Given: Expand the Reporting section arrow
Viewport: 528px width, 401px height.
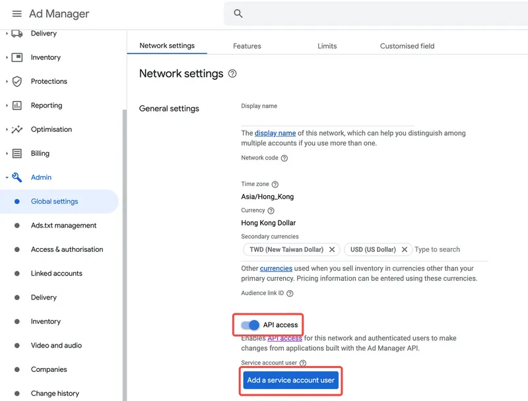Looking at the screenshot, I should point(7,106).
